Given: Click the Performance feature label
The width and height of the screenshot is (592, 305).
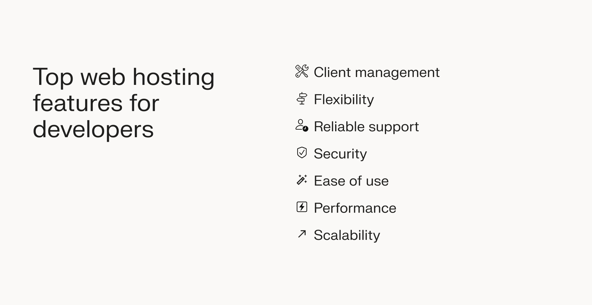Looking at the screenshot, I should (x=355, y=208).
